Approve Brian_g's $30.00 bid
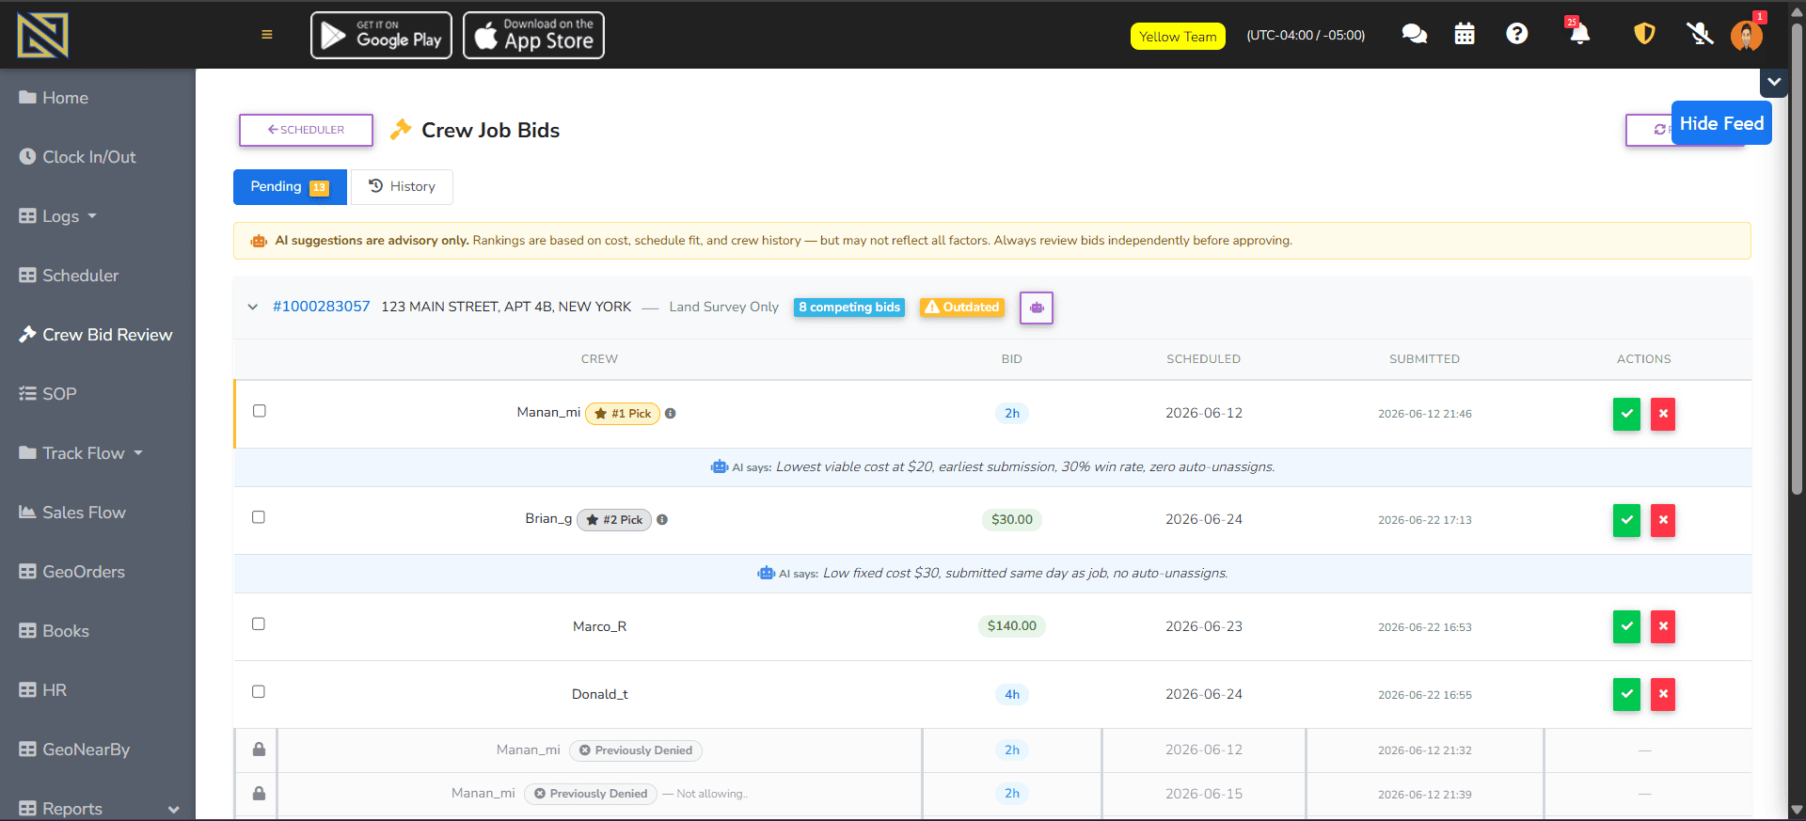This screenshot has height=821, width=1806. 1626,520
